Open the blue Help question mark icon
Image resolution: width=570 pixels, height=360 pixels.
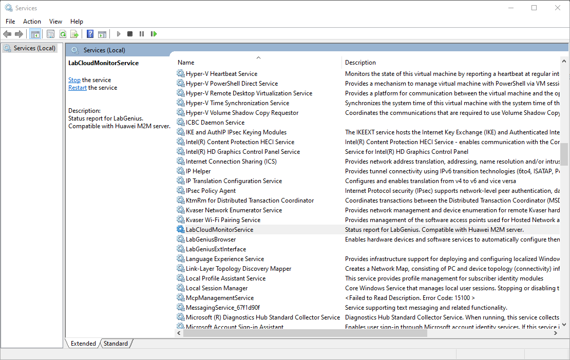[90, 34]
